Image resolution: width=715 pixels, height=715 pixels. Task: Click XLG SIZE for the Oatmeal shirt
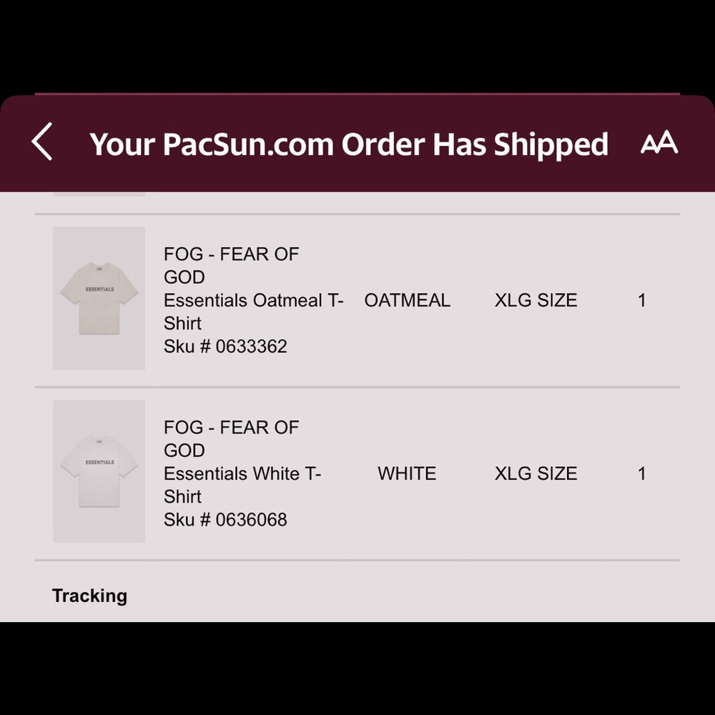pyautogui.click(x=536, y=300)
